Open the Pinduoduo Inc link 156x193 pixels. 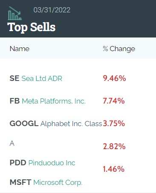[x=52, y=163]
